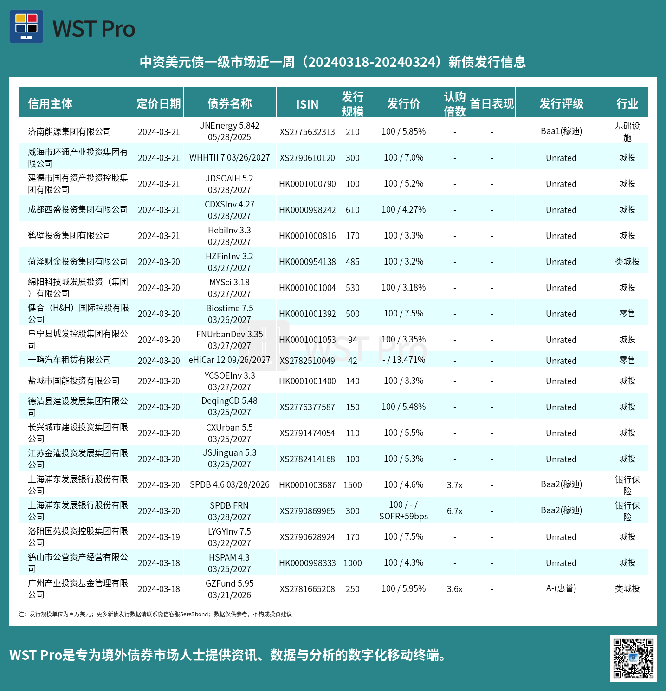Image resolution: width=666 pixels, height=691 pixels.
Task: Click the QR code in the footer
Action: pyautogui.click(x=633, y=658)
